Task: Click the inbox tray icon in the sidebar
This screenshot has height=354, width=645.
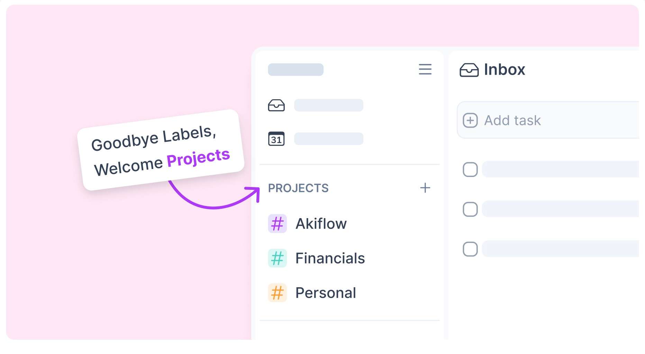Action: [x=276, y=105]
